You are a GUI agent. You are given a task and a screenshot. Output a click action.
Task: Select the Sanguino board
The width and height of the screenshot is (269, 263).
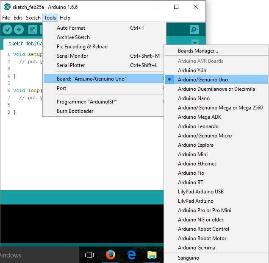[x=216, y=258]
